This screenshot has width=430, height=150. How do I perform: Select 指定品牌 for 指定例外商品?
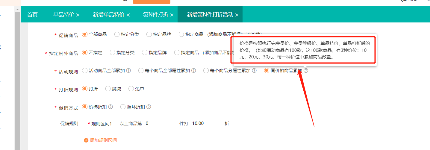coord(145,53)
